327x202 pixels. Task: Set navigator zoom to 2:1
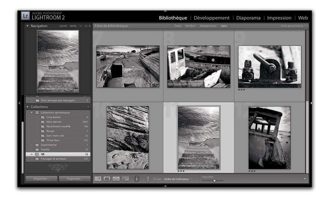click(x=86, y=26)
